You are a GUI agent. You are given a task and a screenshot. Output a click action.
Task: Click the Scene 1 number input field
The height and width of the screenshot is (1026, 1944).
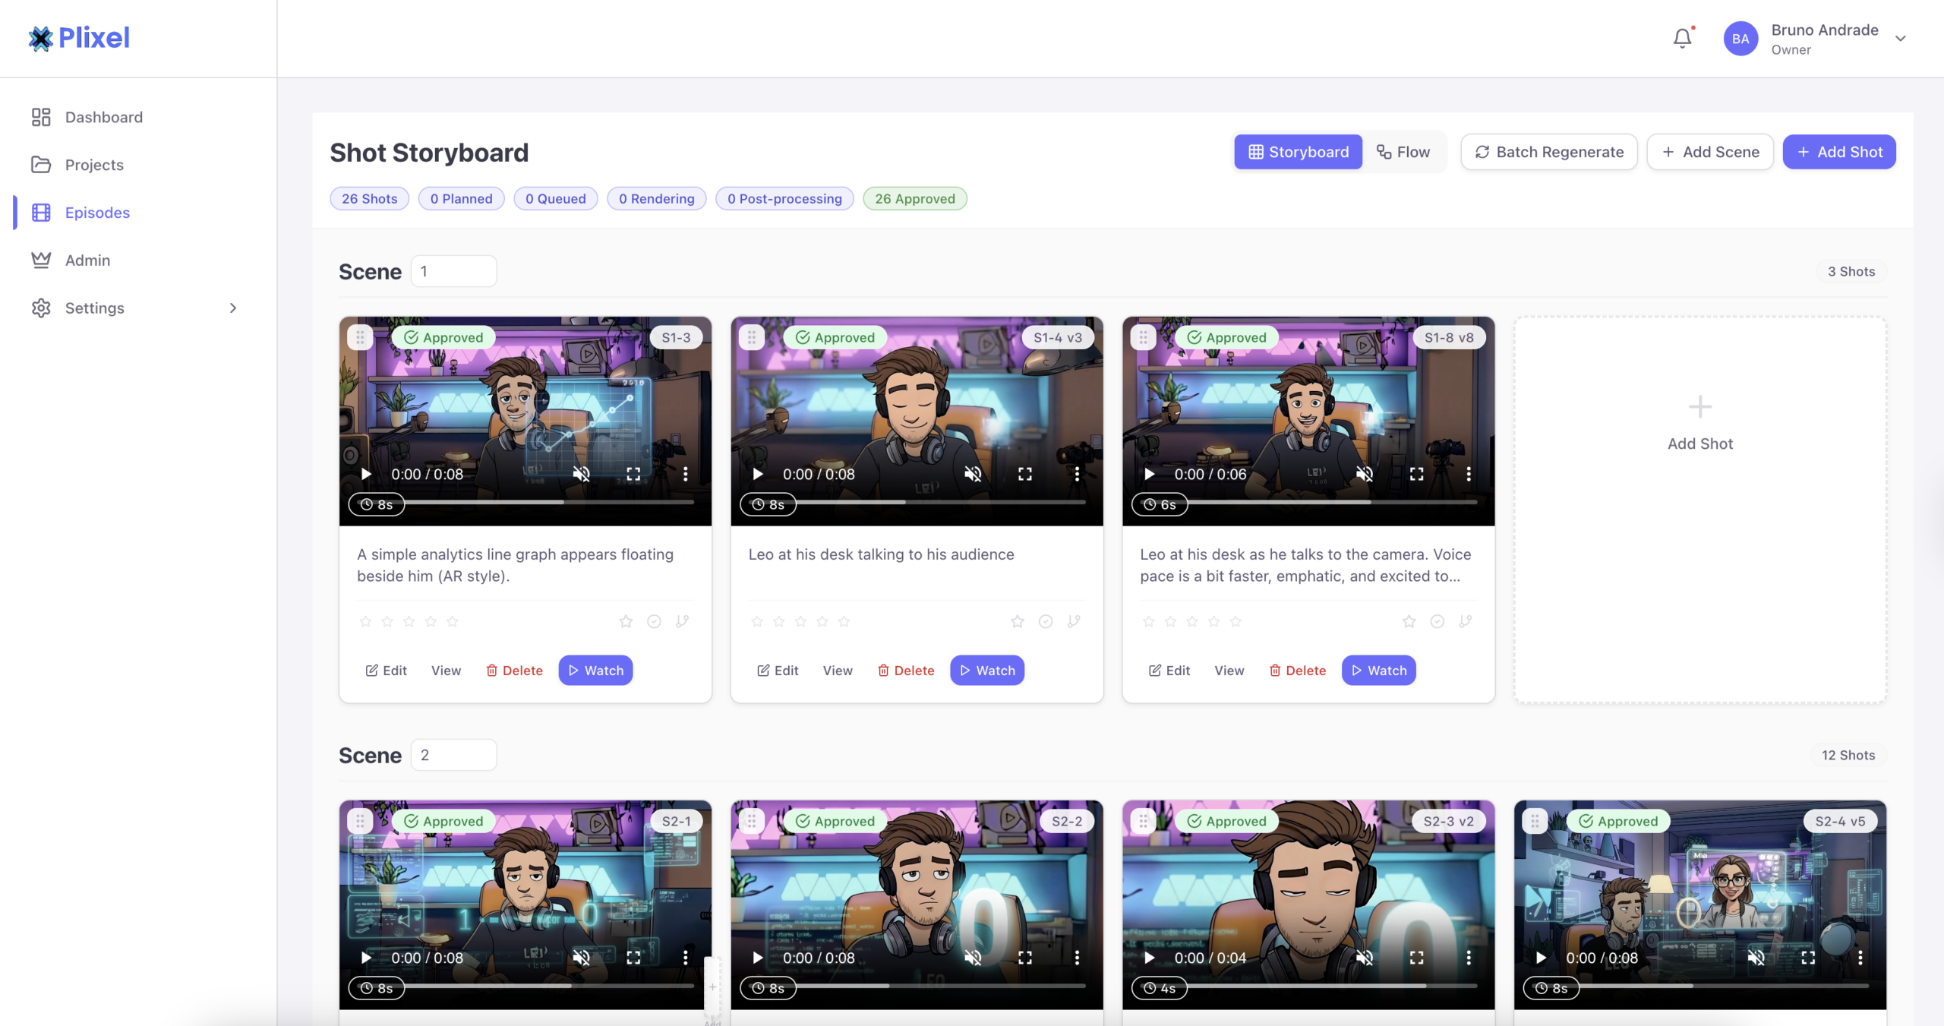(453, 271)
